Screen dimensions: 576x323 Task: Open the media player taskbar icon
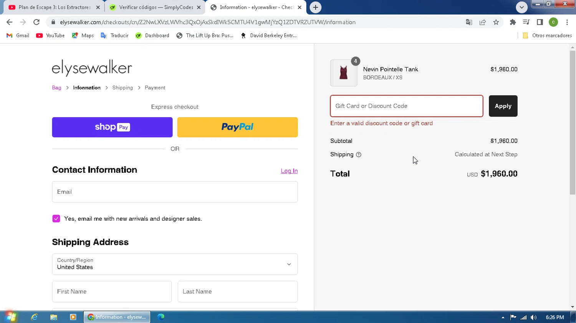click(x=73, y=317)
